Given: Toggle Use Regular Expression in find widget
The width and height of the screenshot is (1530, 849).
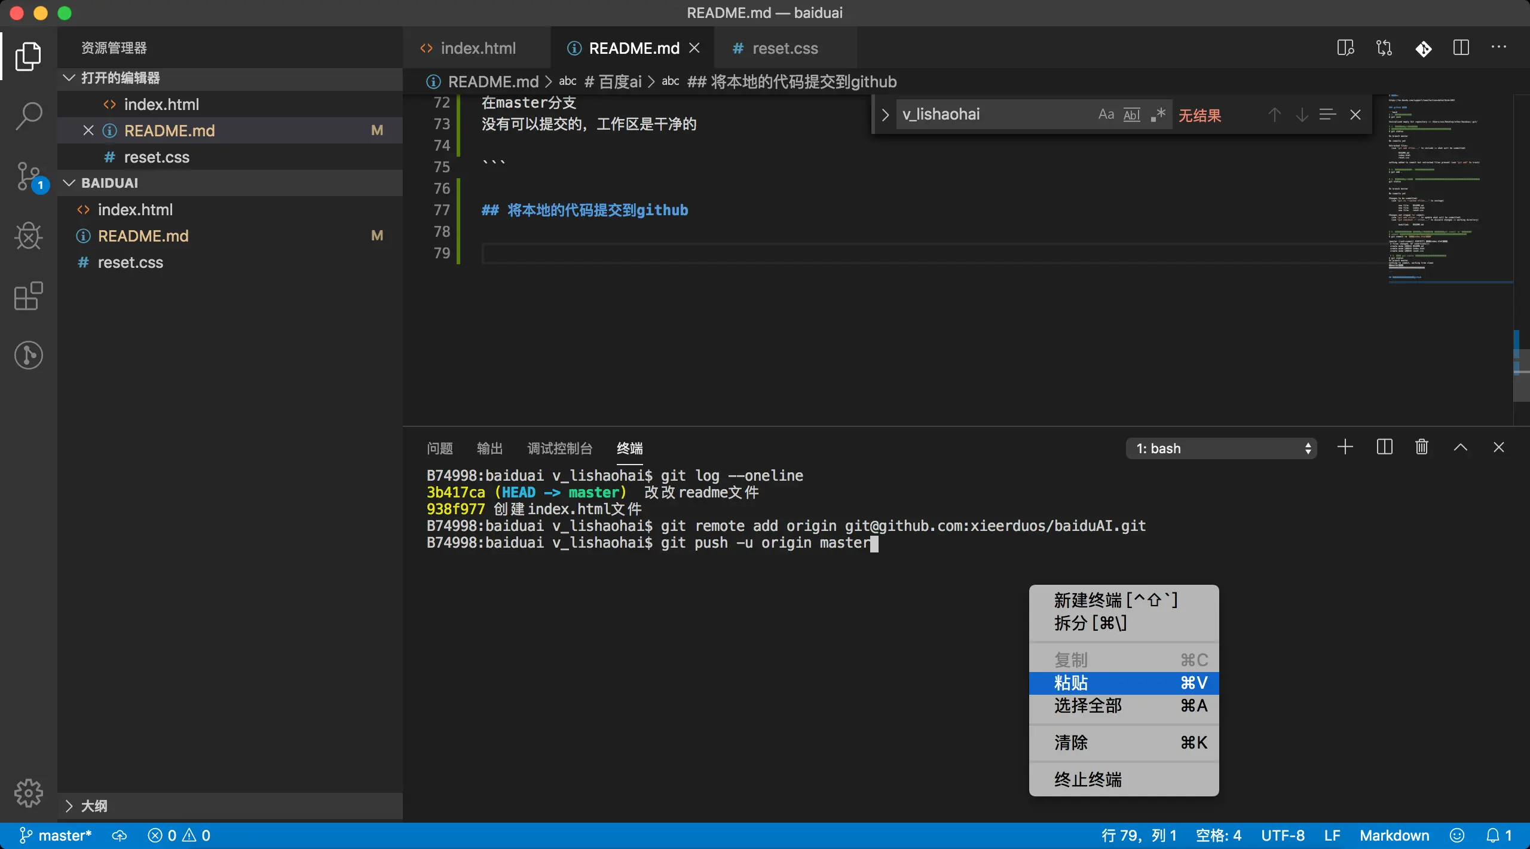Looking at the screenshot, I should tap(1158, 114).
